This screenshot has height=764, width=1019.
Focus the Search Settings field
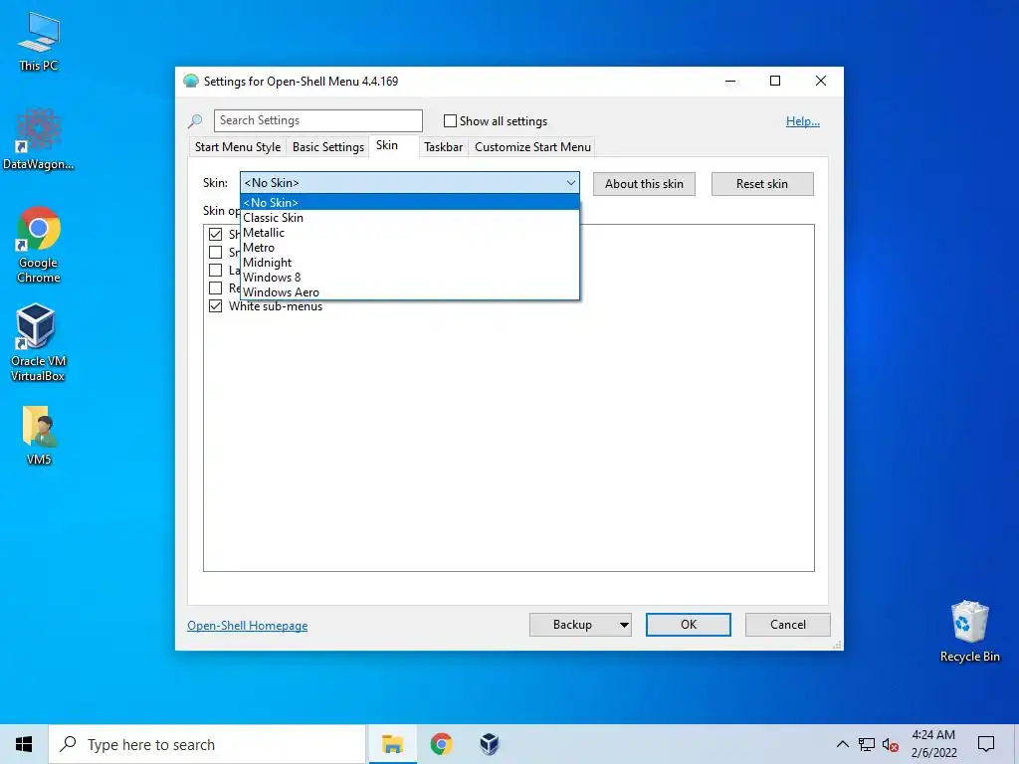318,120
